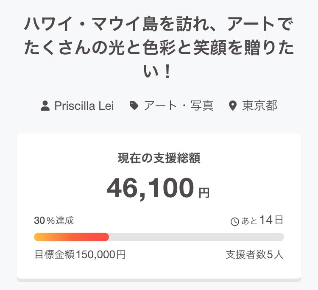Click the 目標金額 label
The height and width of the screenshot is (290, 318).
click(x=54, y=254)
